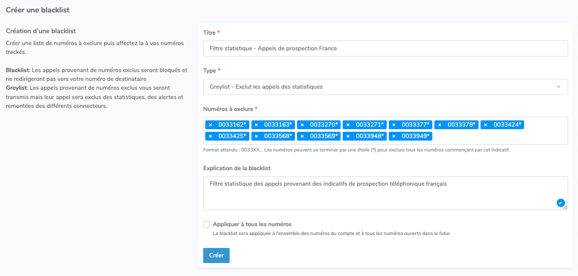Viewport: 578px width, 276px height.
Task: Remove the 0033948* tag
Action: (348, 136)
